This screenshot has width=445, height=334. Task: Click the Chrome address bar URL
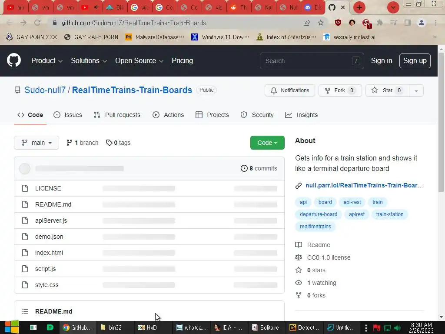pos(134,23)
